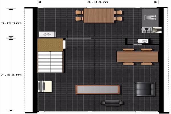Viewport: 171px width, 114px height.
Task: Select the computer desk by left wall
Action: coord(45,86)
